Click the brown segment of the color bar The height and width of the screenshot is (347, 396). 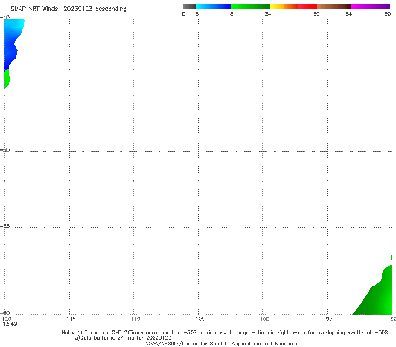pos(333,6)
